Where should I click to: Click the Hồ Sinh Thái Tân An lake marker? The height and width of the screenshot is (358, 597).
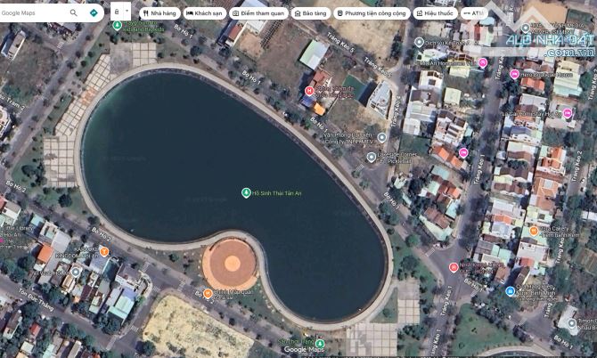coord(246,192)
